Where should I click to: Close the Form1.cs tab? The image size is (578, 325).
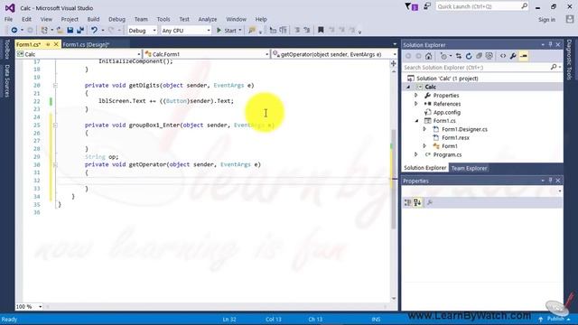click(x=56, y=44)
